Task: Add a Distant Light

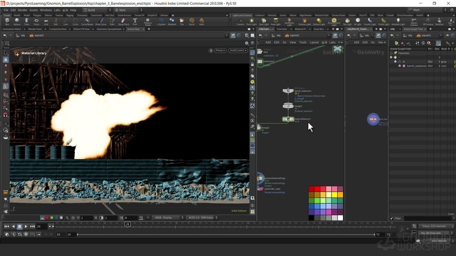Action: (x=319, y=22)
